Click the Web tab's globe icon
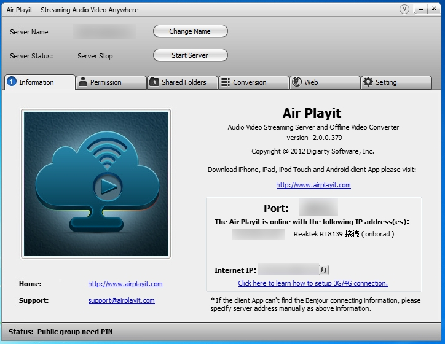 (297, 82)
